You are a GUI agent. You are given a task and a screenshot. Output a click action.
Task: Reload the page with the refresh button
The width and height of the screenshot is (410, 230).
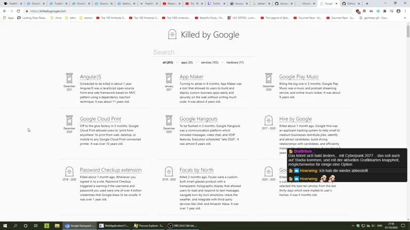point(18,11)
